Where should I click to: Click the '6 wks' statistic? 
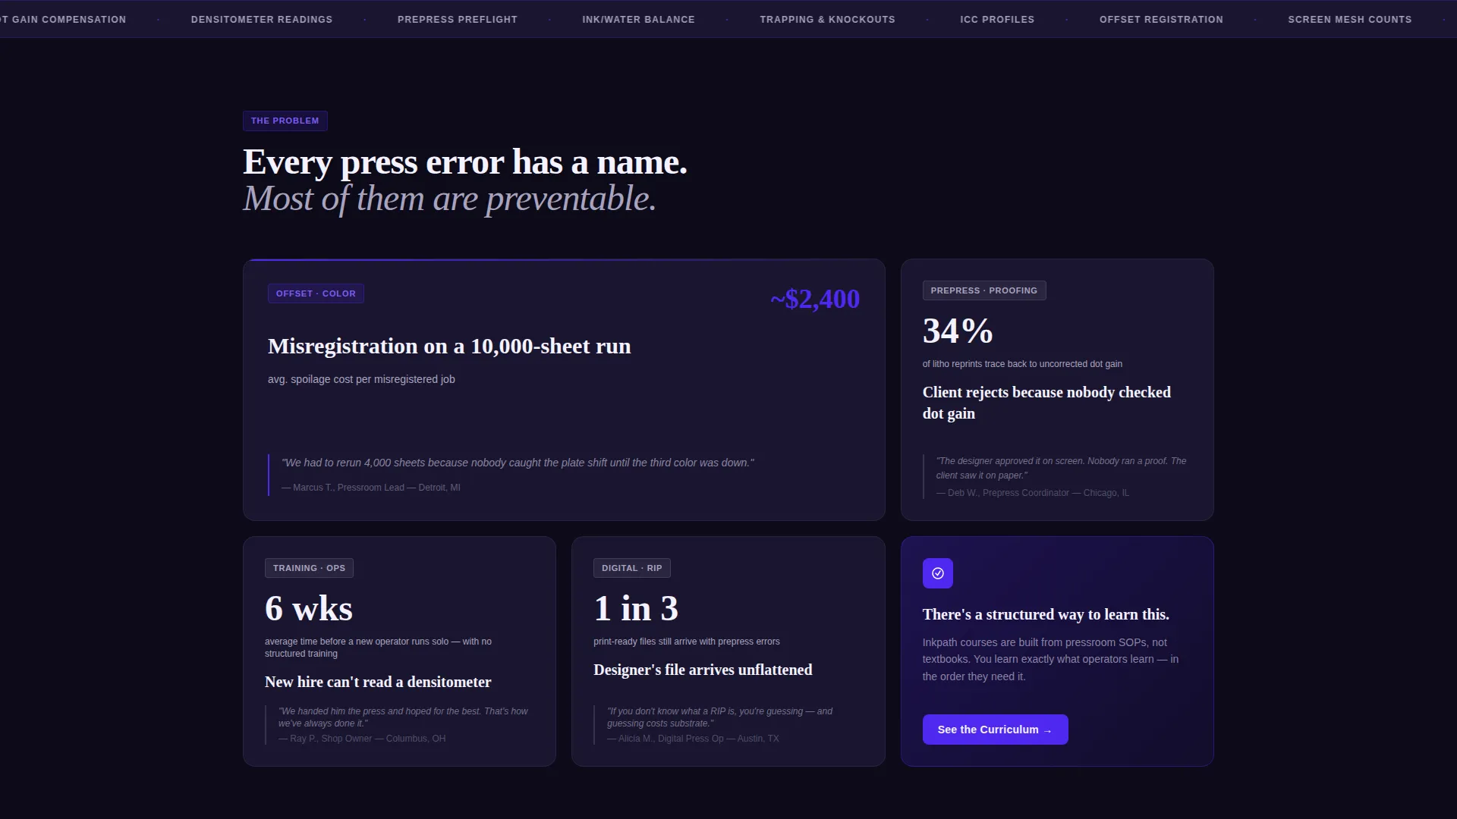309,608
